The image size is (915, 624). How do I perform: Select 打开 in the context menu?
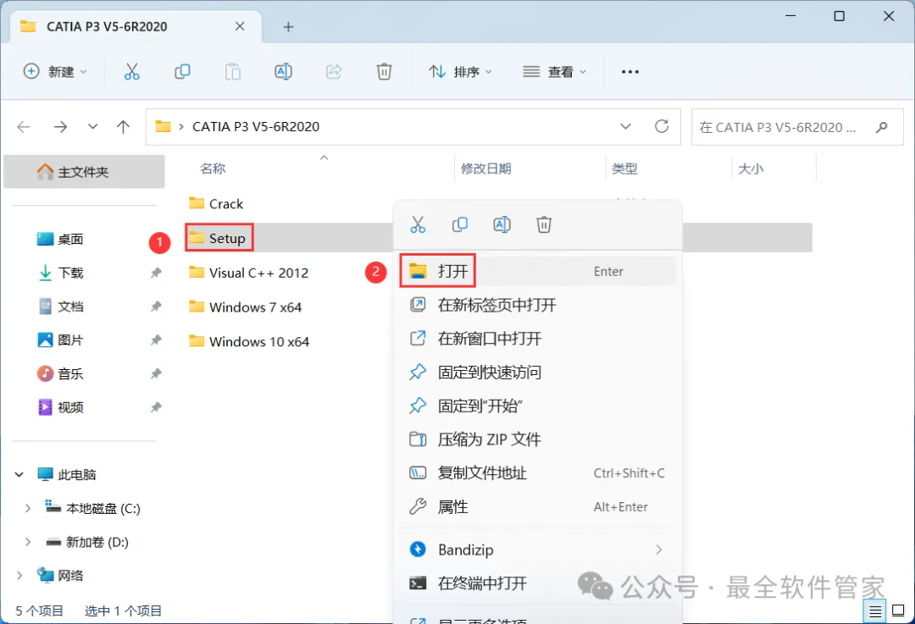[x=537, y=271]
